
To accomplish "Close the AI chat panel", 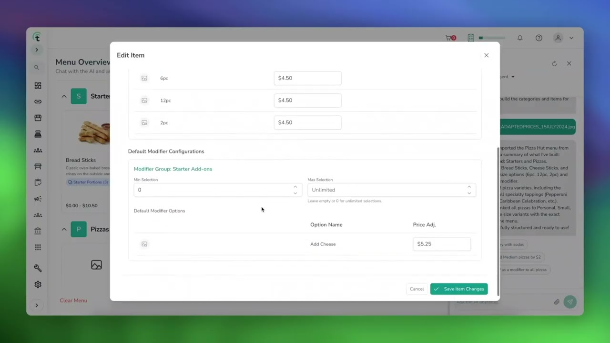I will pos(569,63).
